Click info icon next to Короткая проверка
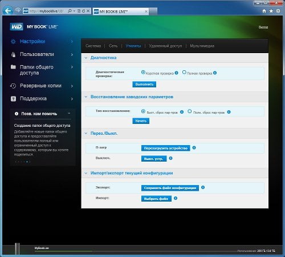Screen dimensions: 285x257 tap(176, 73)
